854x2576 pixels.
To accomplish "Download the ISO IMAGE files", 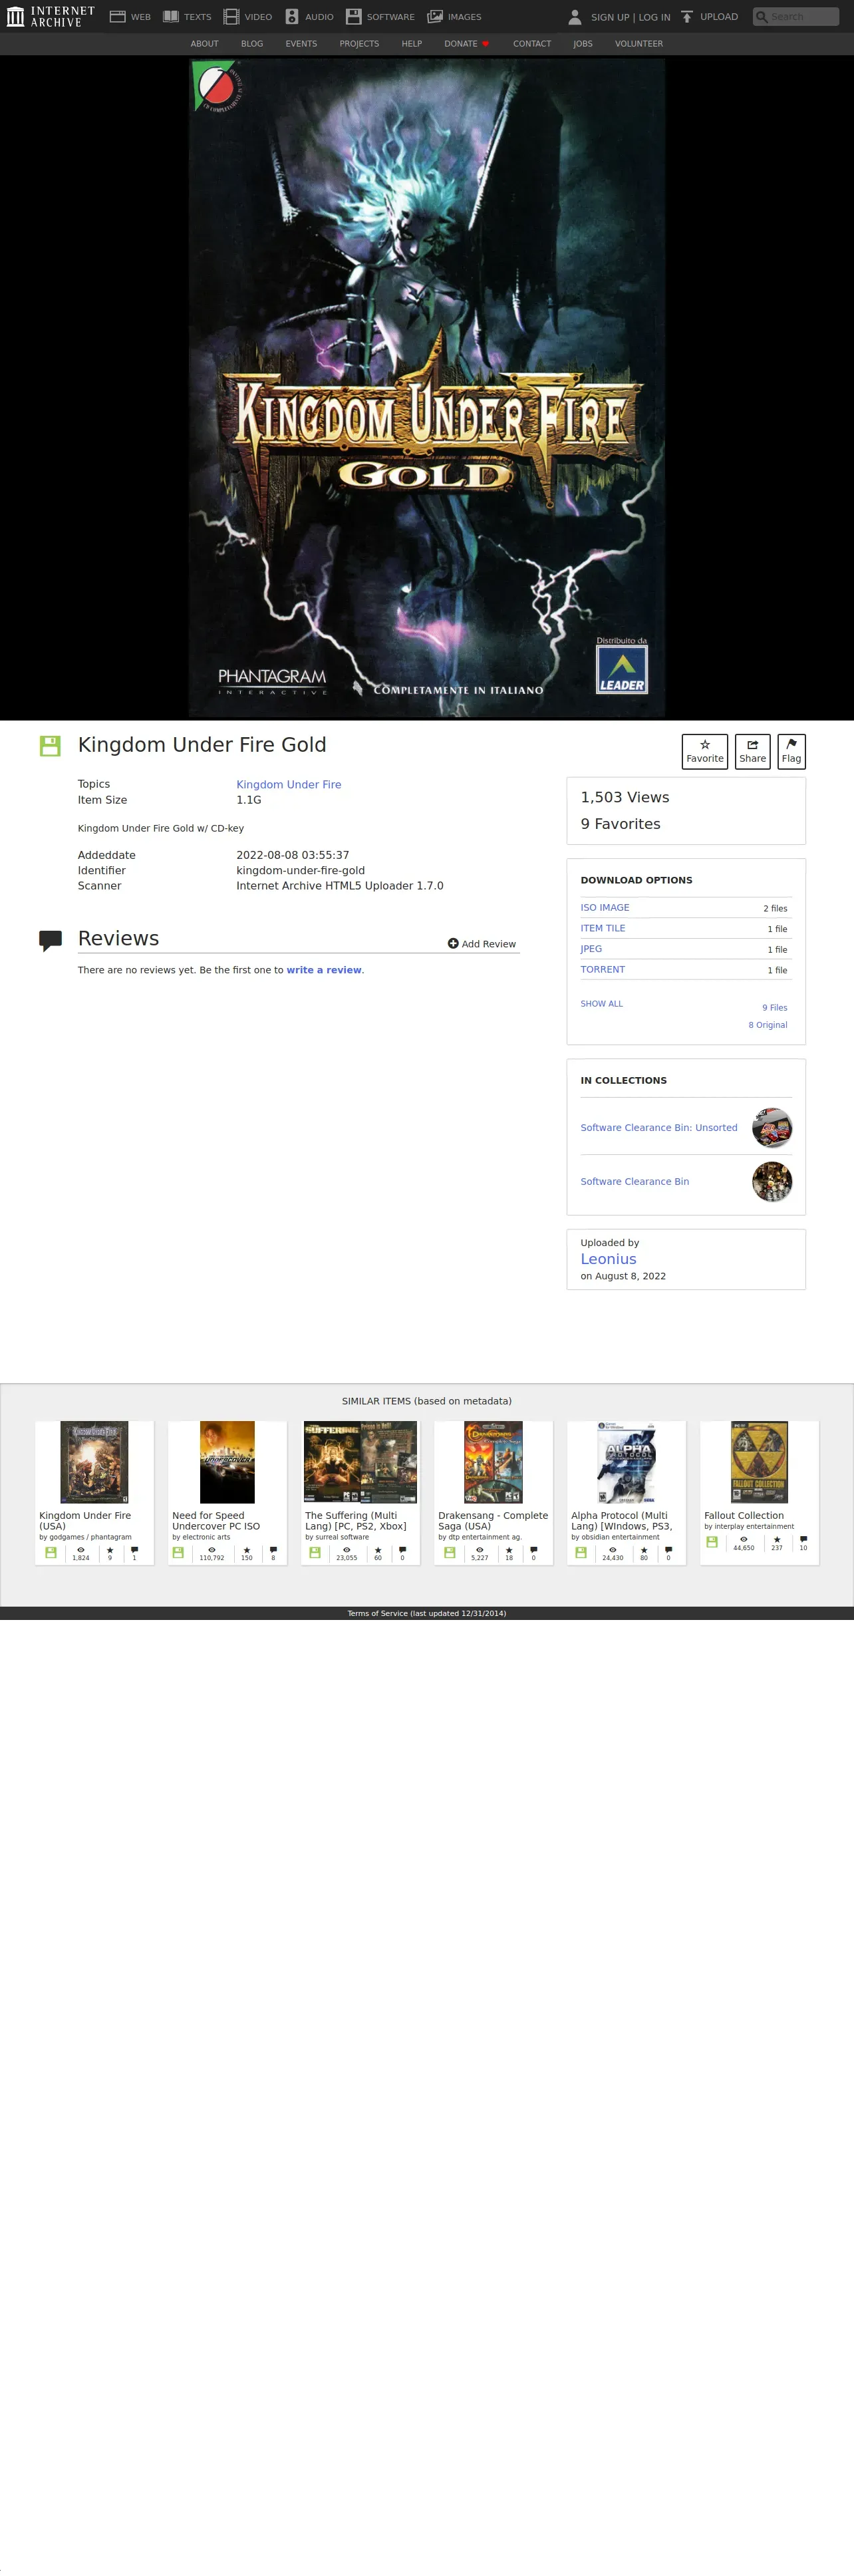I will pos(605,908).
